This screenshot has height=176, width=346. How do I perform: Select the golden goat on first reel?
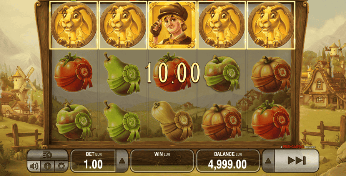click(73, 25)
